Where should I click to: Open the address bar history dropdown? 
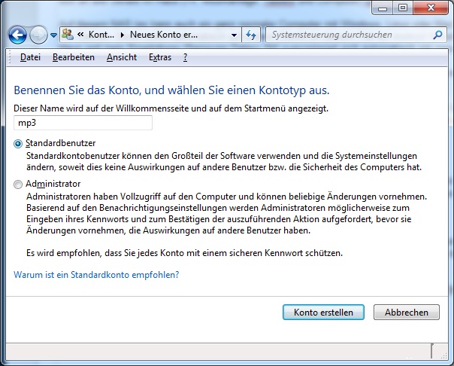[x=234, y=35]
